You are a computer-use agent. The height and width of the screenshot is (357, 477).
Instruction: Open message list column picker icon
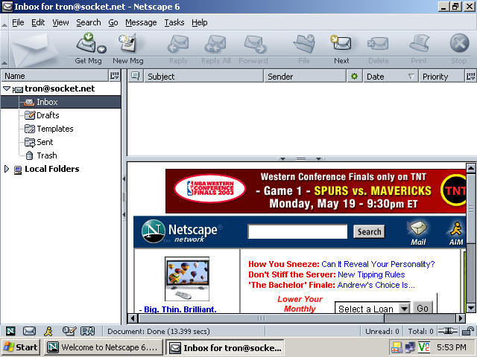click(x=470, y=76)
